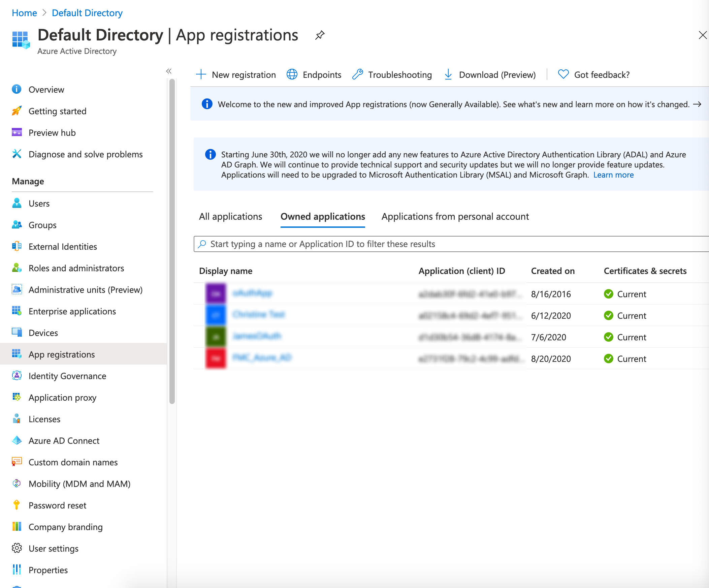Screen dimensions: 709x588
Task: Open the Groups section
Action: pos(42,225)
